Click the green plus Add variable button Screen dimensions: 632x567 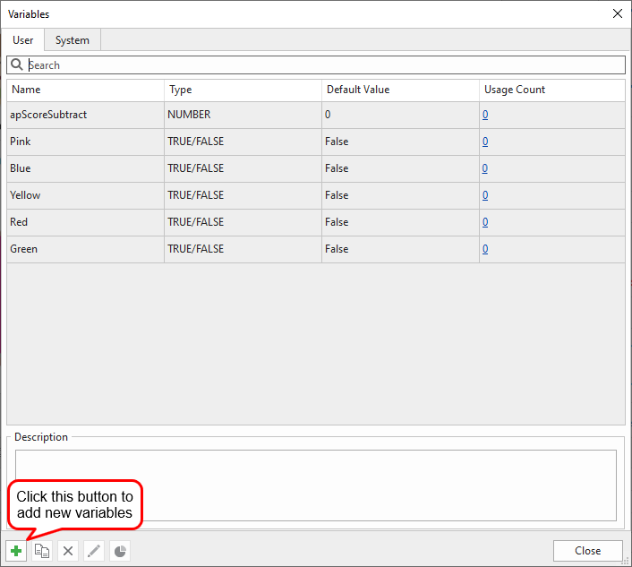(16, 551)
